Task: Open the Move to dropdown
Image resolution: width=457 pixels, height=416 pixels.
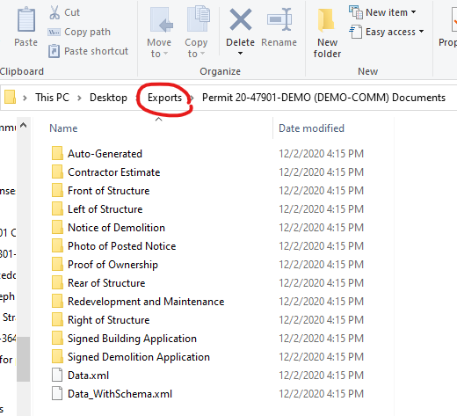Action: pyautogui.click(x=159, y=33)
